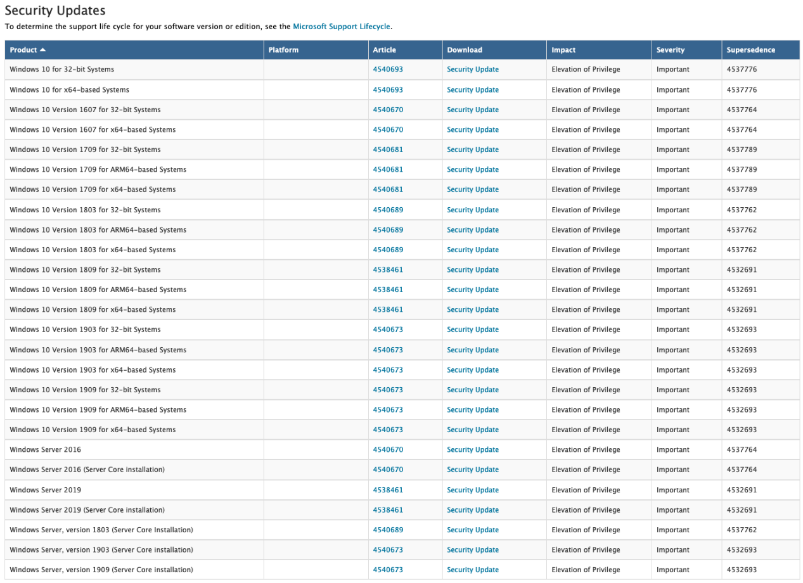This screenshot has width=803, height=583.
Task: Open article 4540670 for Version 1607 32-bit
Action: click(x=388, y=110)
